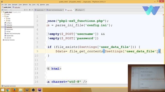165x92 pixels.
Task: Click line number 12 in the gutter
Action: pos(36,64)
